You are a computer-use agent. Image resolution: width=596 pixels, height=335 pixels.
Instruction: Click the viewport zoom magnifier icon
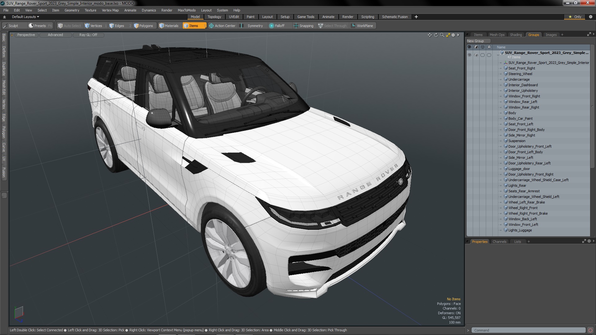[x=442, y=35]
